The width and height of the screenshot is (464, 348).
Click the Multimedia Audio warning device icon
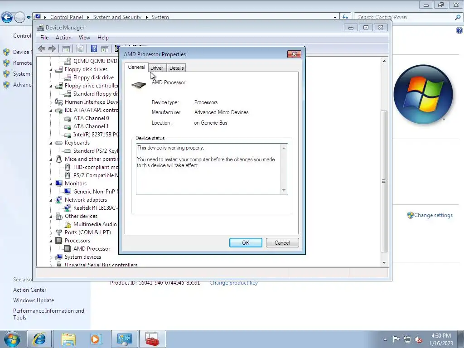tap(68, 224)
